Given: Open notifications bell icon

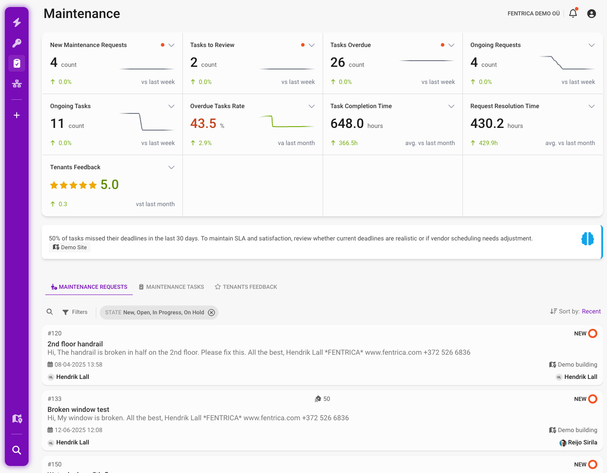Looking at the screenshot, I should pos(573,13).
